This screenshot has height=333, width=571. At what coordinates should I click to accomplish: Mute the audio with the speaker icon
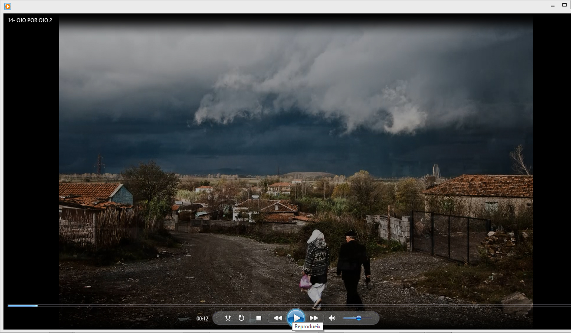(332, 318)
